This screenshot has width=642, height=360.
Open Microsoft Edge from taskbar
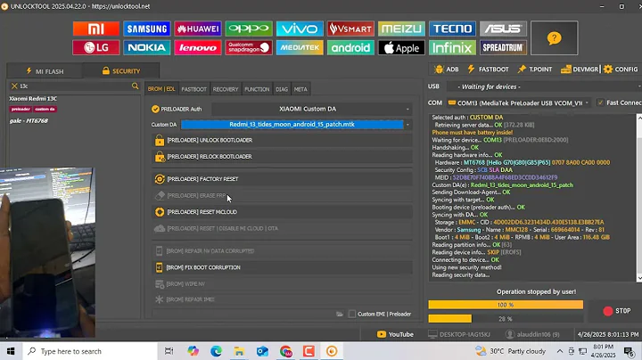click(216, 351)
